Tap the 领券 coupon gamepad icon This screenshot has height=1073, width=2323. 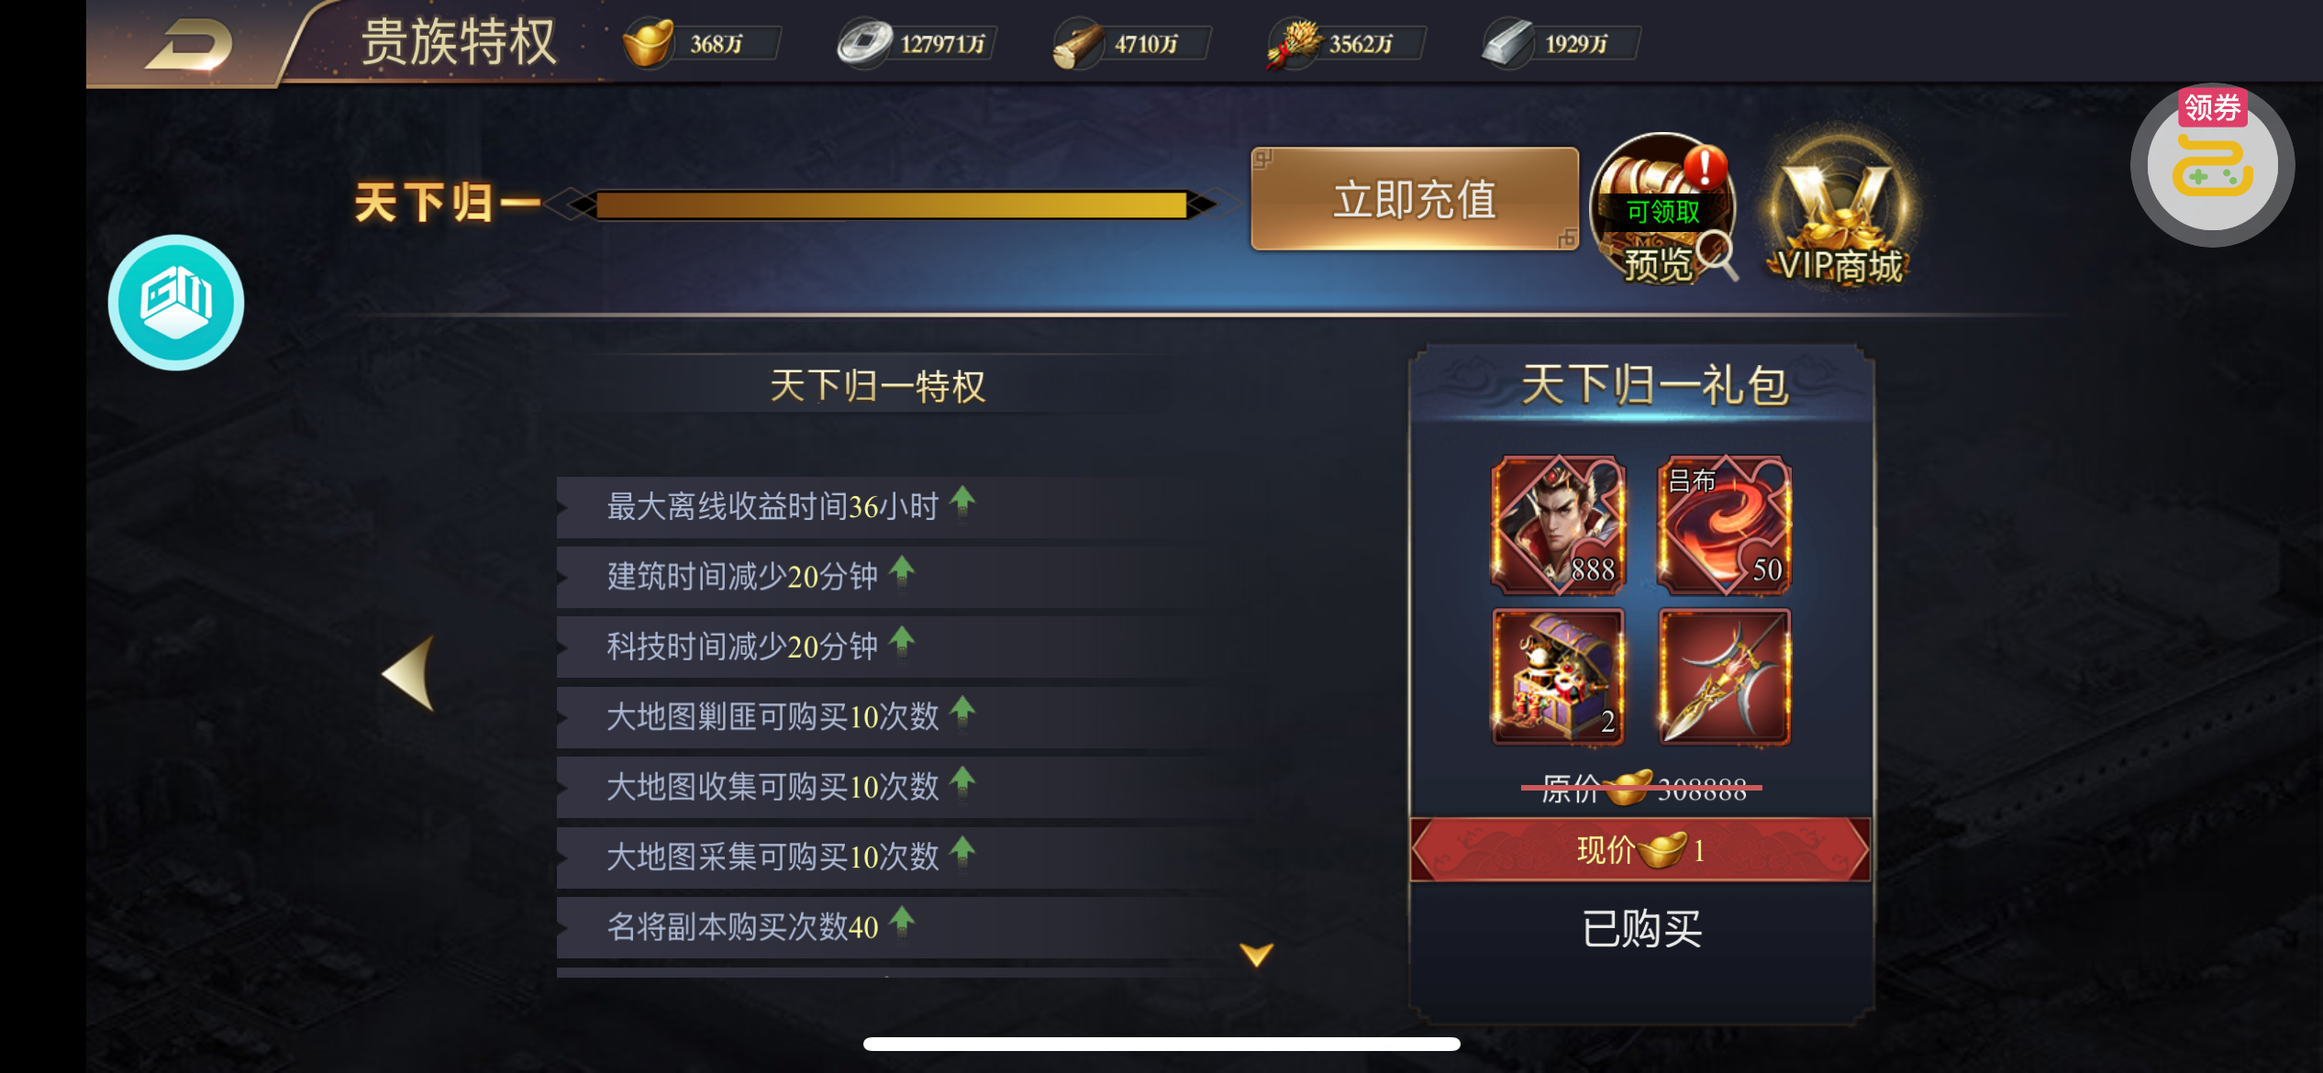coord(2212,165)
